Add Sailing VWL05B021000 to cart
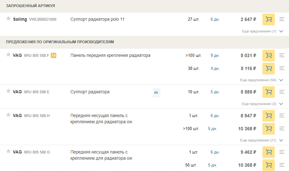Screen dimensions: 289x172 click(x=269, y=19)
